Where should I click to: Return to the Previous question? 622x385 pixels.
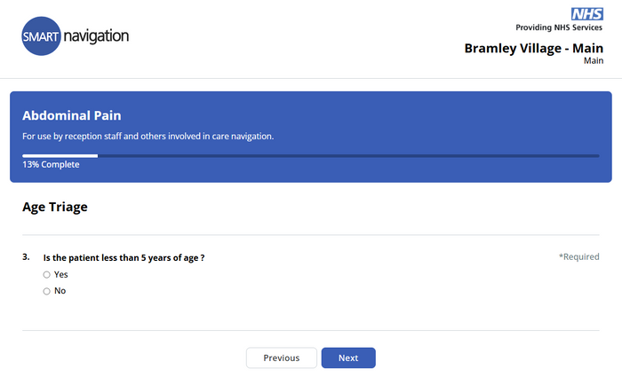pyautogui.click(x=282, y=357)
